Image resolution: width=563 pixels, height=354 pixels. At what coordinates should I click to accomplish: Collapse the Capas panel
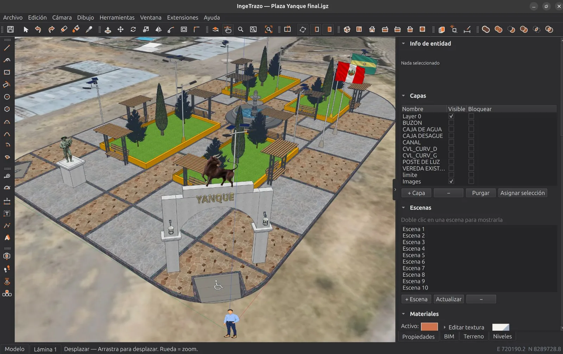pyautogui.click(x=403, y=96)
